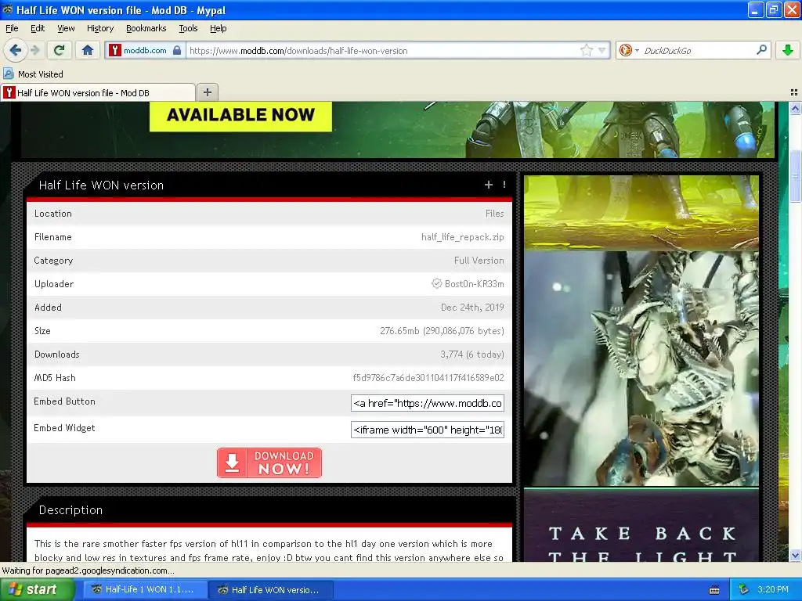Image resolution: width=802 pixels, height=601 pixels.
Task: Select the Embed Button code field
Action: (428, 403)
